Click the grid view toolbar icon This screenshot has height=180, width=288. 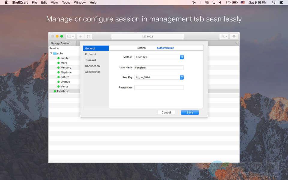(x=88, y=36)
